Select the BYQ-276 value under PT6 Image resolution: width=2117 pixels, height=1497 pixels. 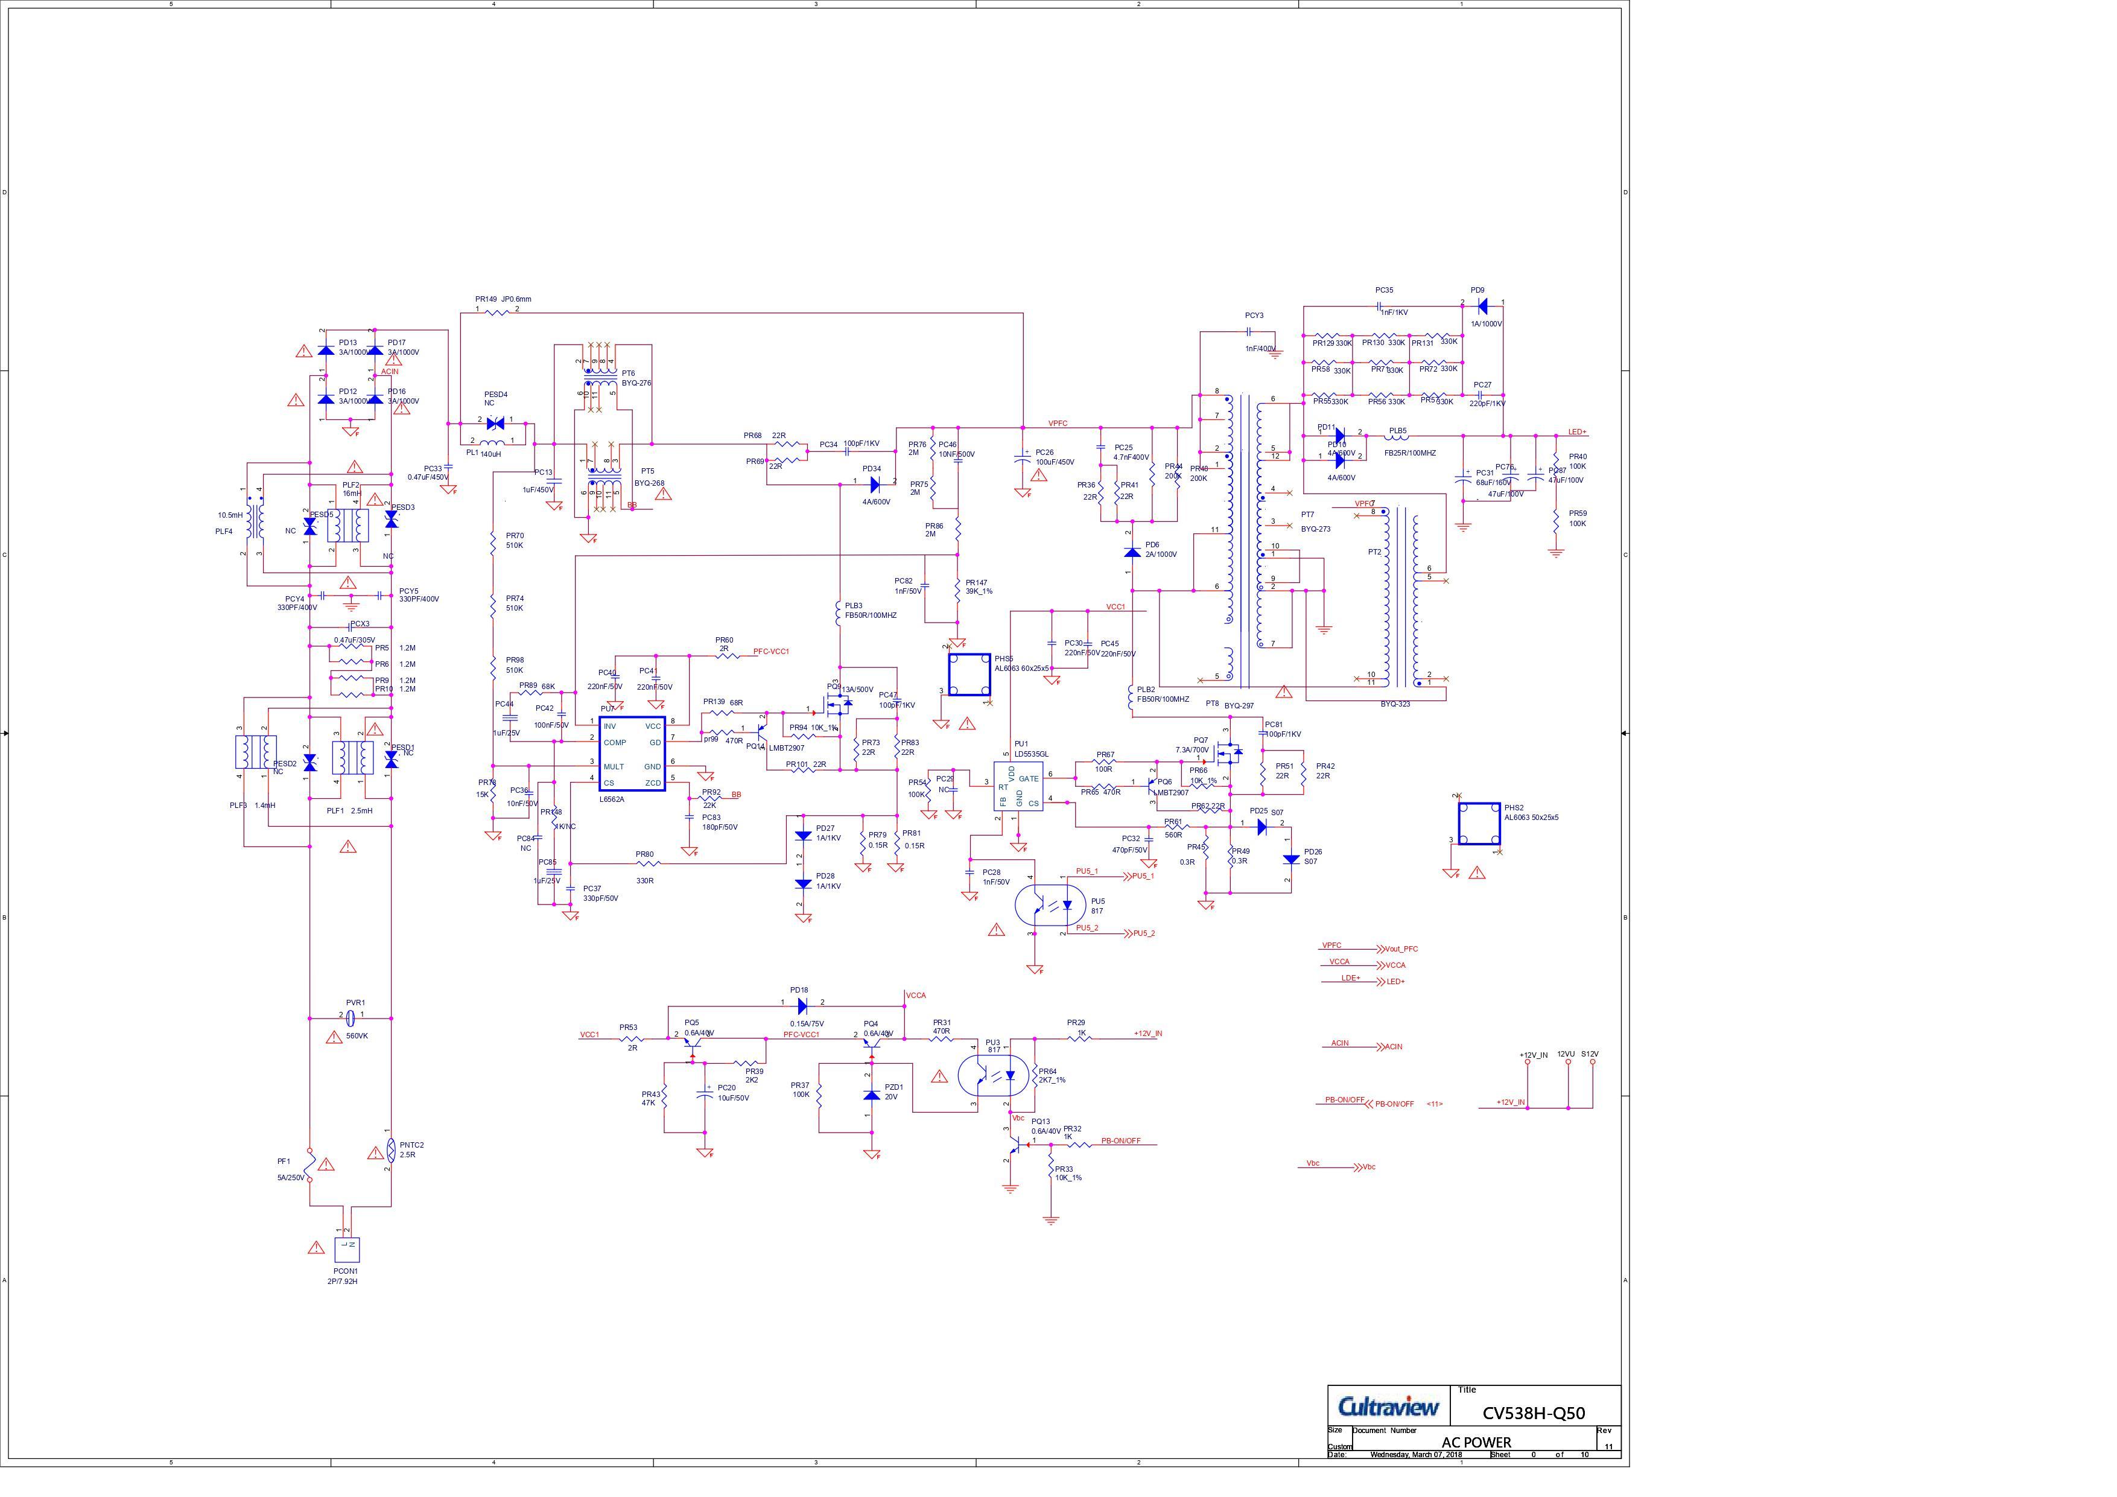point(636,383)
